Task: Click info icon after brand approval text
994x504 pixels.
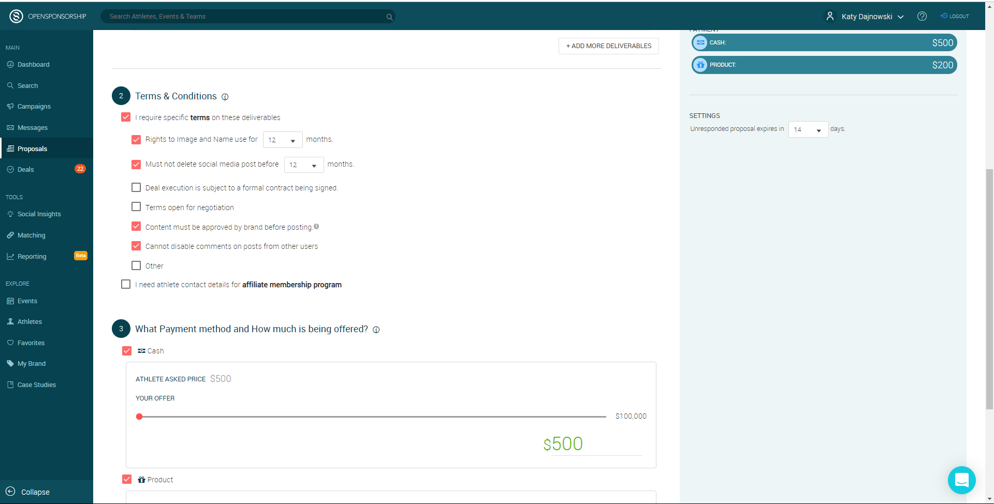Action: (x=316, y=226)
